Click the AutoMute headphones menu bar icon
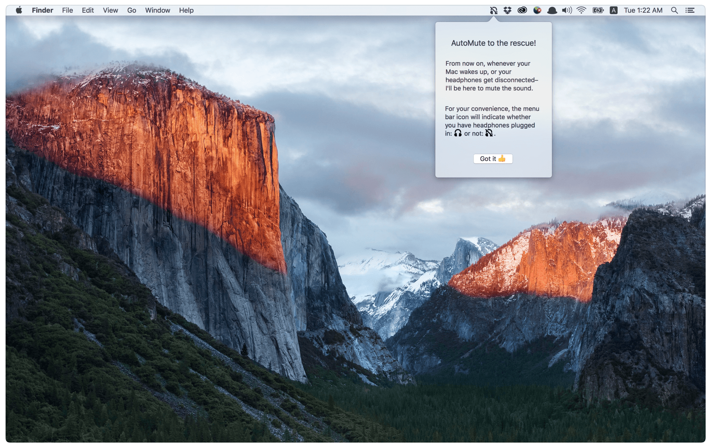Image resolution: width=712 pixels, height=447 pixels. pos(494,10)
